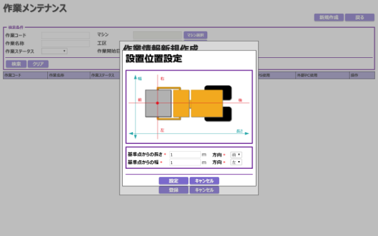This screenshot has width=378, height=236.
Task: Open the width direction dropdown (左)
Action: 236,162
